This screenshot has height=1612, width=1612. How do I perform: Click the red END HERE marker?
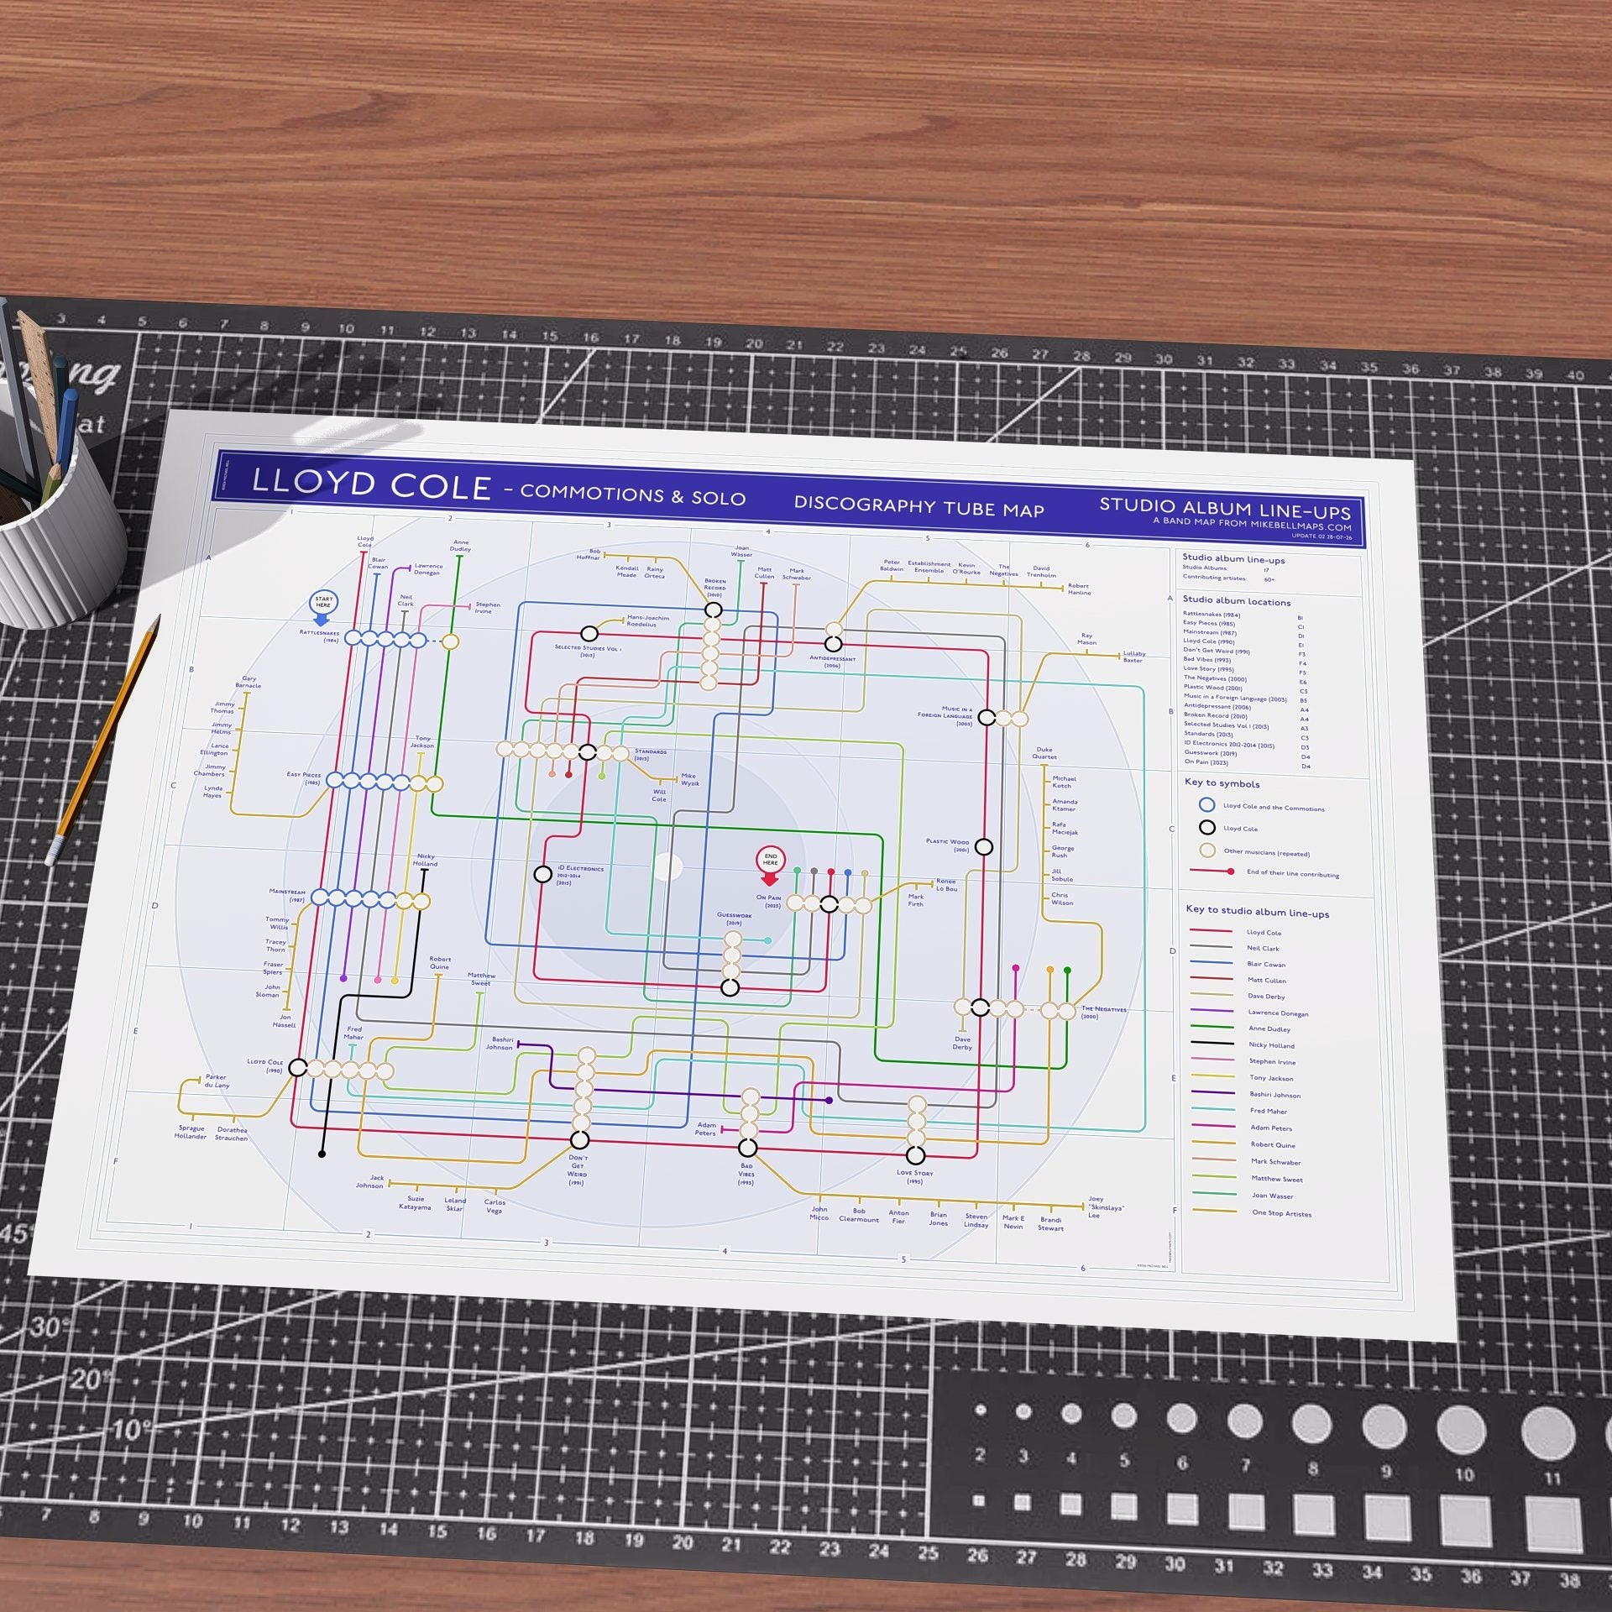770,864
